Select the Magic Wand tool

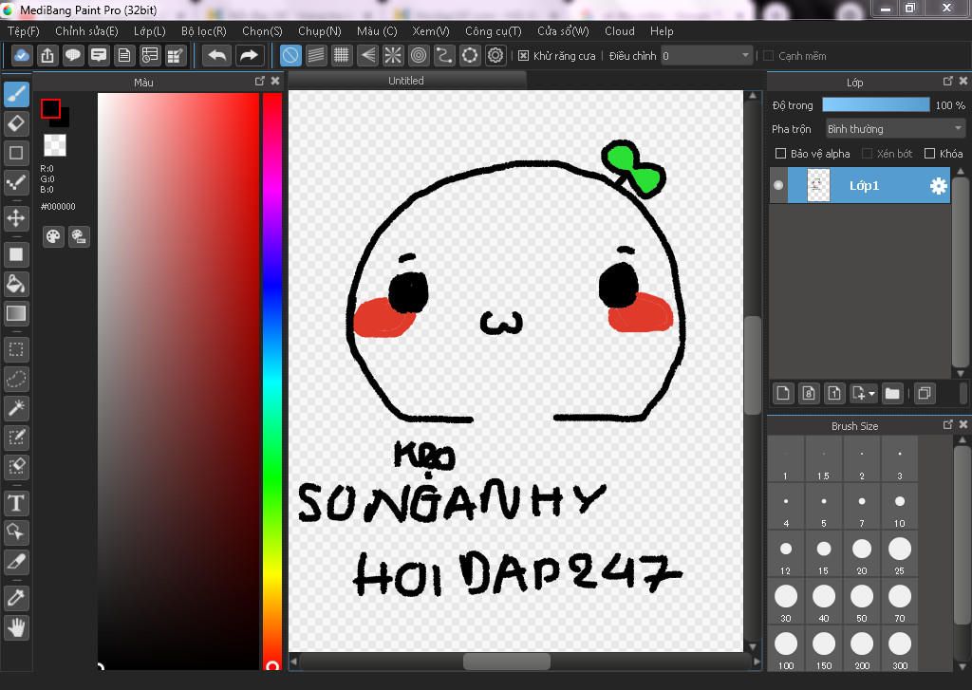(x=17, y=408)
